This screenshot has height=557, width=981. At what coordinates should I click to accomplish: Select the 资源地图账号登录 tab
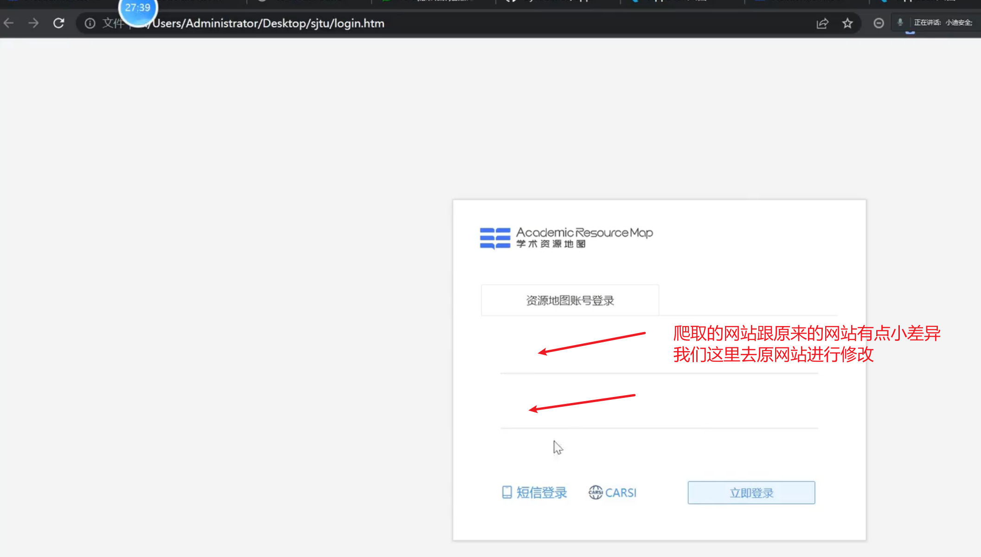tap(570, 301)
